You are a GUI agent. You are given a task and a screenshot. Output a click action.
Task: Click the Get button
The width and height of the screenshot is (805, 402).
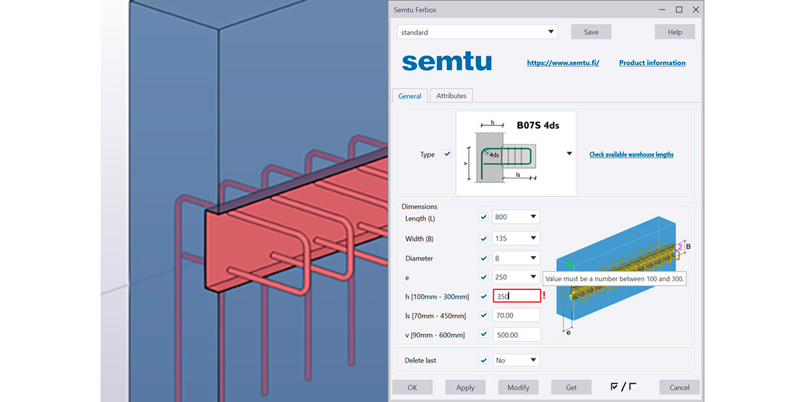pyautogui.click(x=571, y=387)
